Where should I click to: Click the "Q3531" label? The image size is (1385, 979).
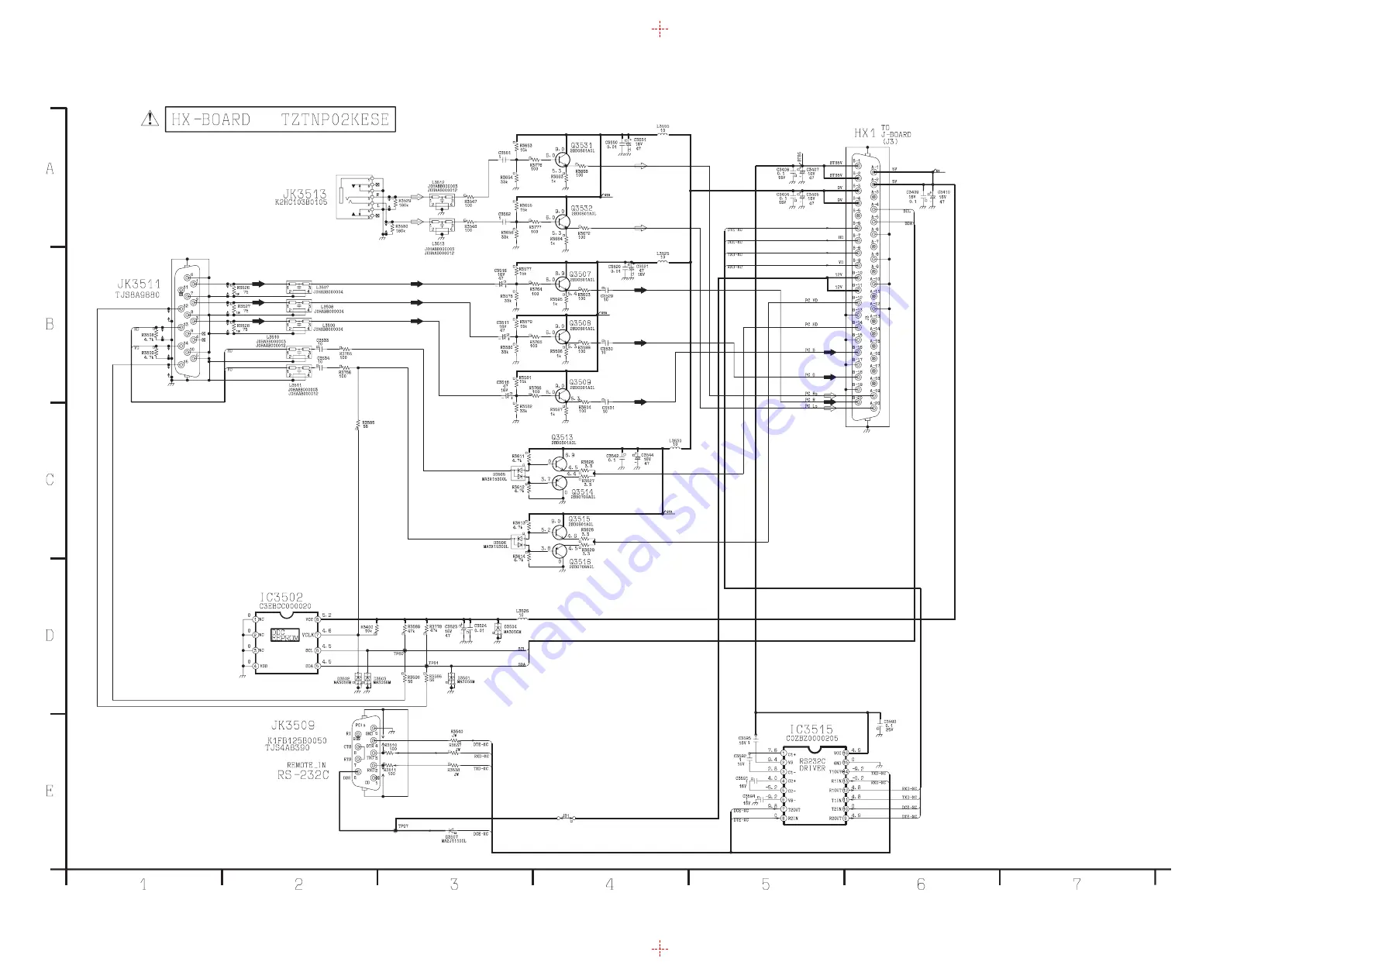pyautogui.click(x=581, y=146)
